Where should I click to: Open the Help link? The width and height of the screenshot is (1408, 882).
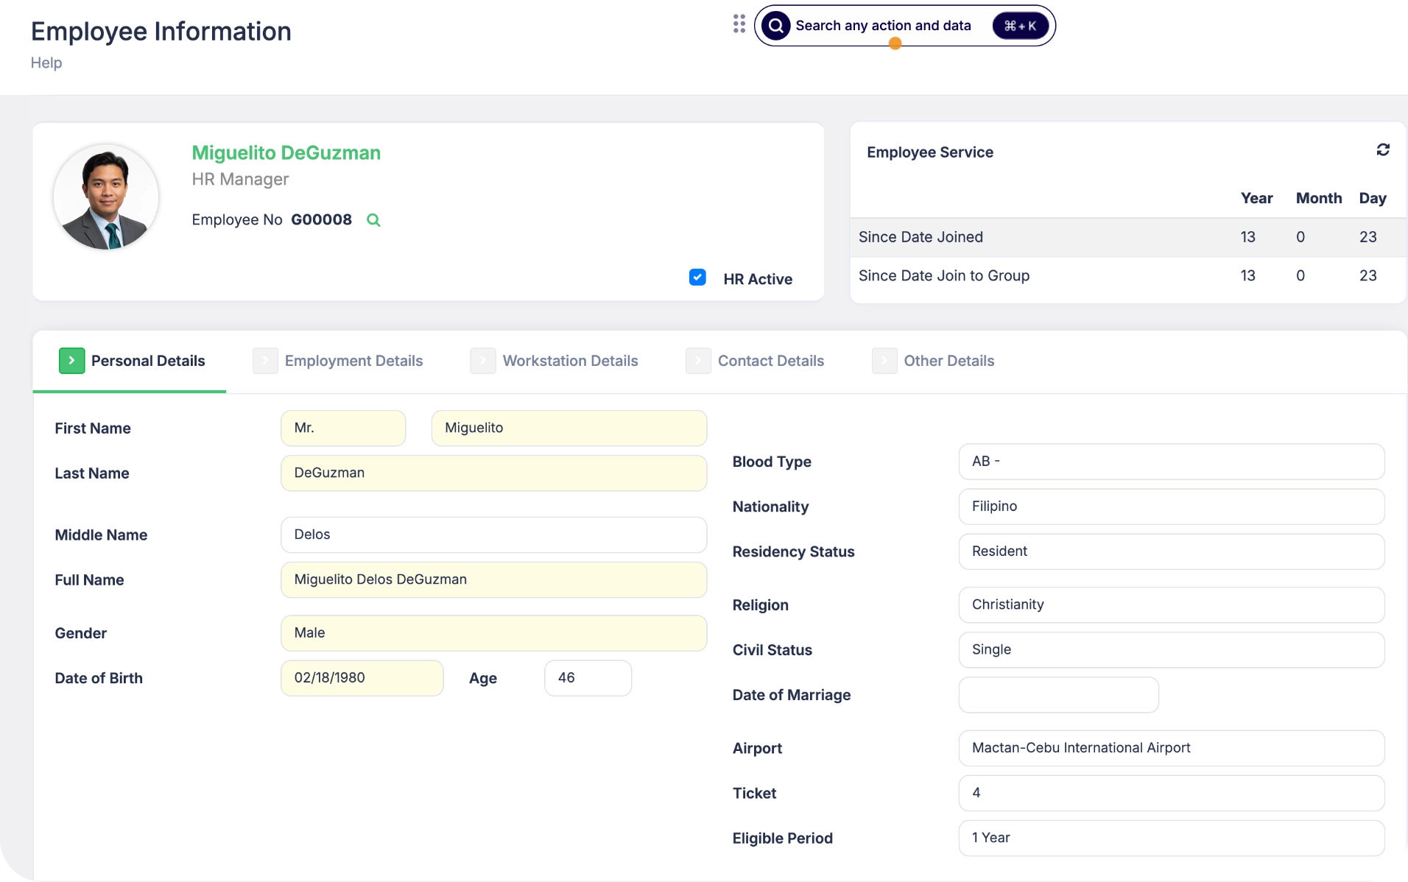(46, 63)
